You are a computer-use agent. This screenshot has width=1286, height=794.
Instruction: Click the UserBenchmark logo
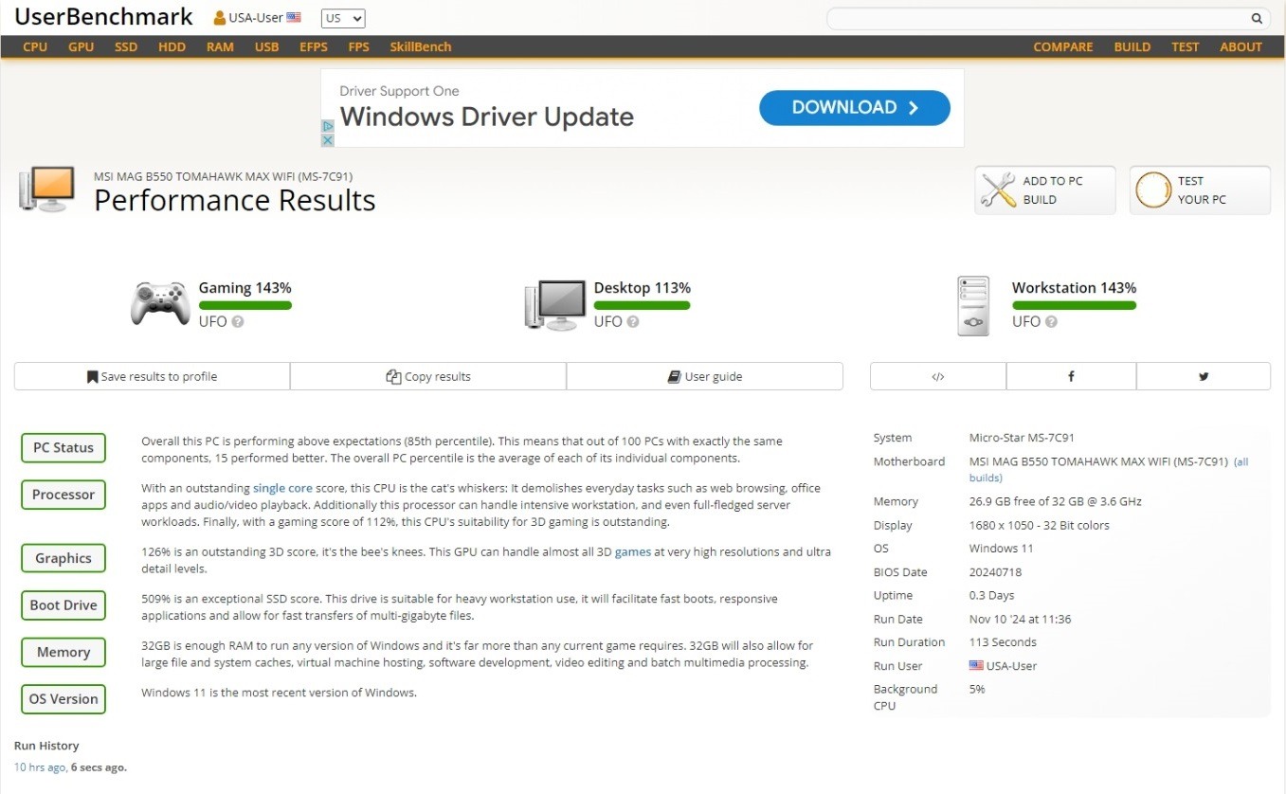point(103,17)
